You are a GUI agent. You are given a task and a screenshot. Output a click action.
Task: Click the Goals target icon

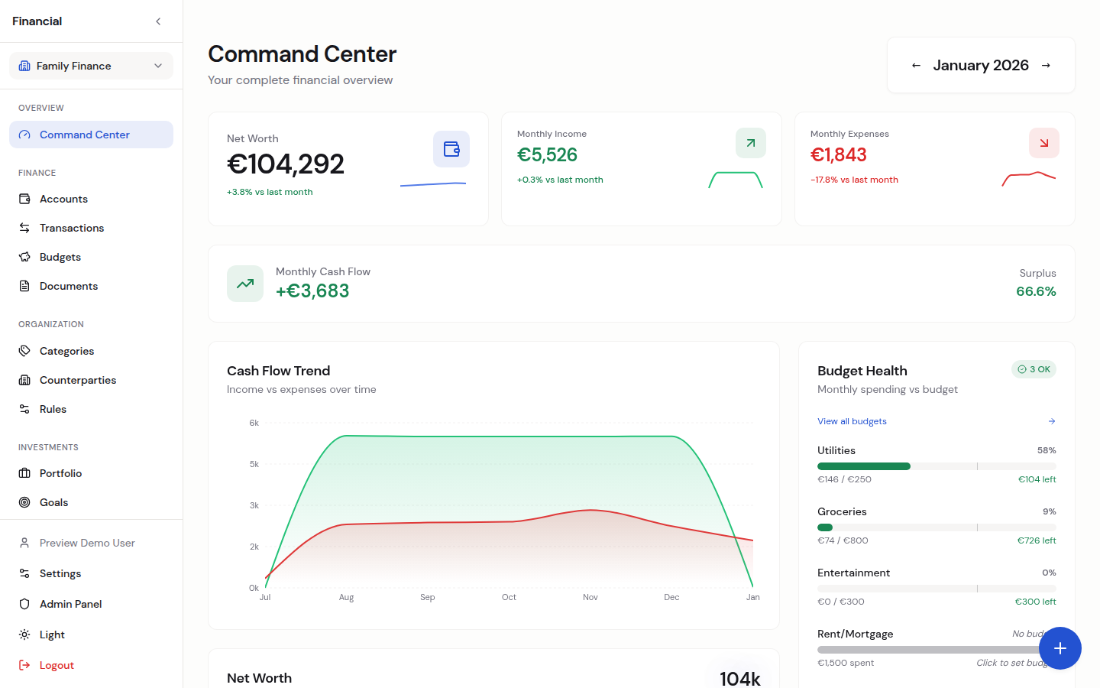point(24,502)
